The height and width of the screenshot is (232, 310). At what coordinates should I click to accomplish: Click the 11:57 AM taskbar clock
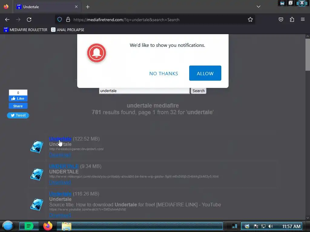[x=292, y=226]
